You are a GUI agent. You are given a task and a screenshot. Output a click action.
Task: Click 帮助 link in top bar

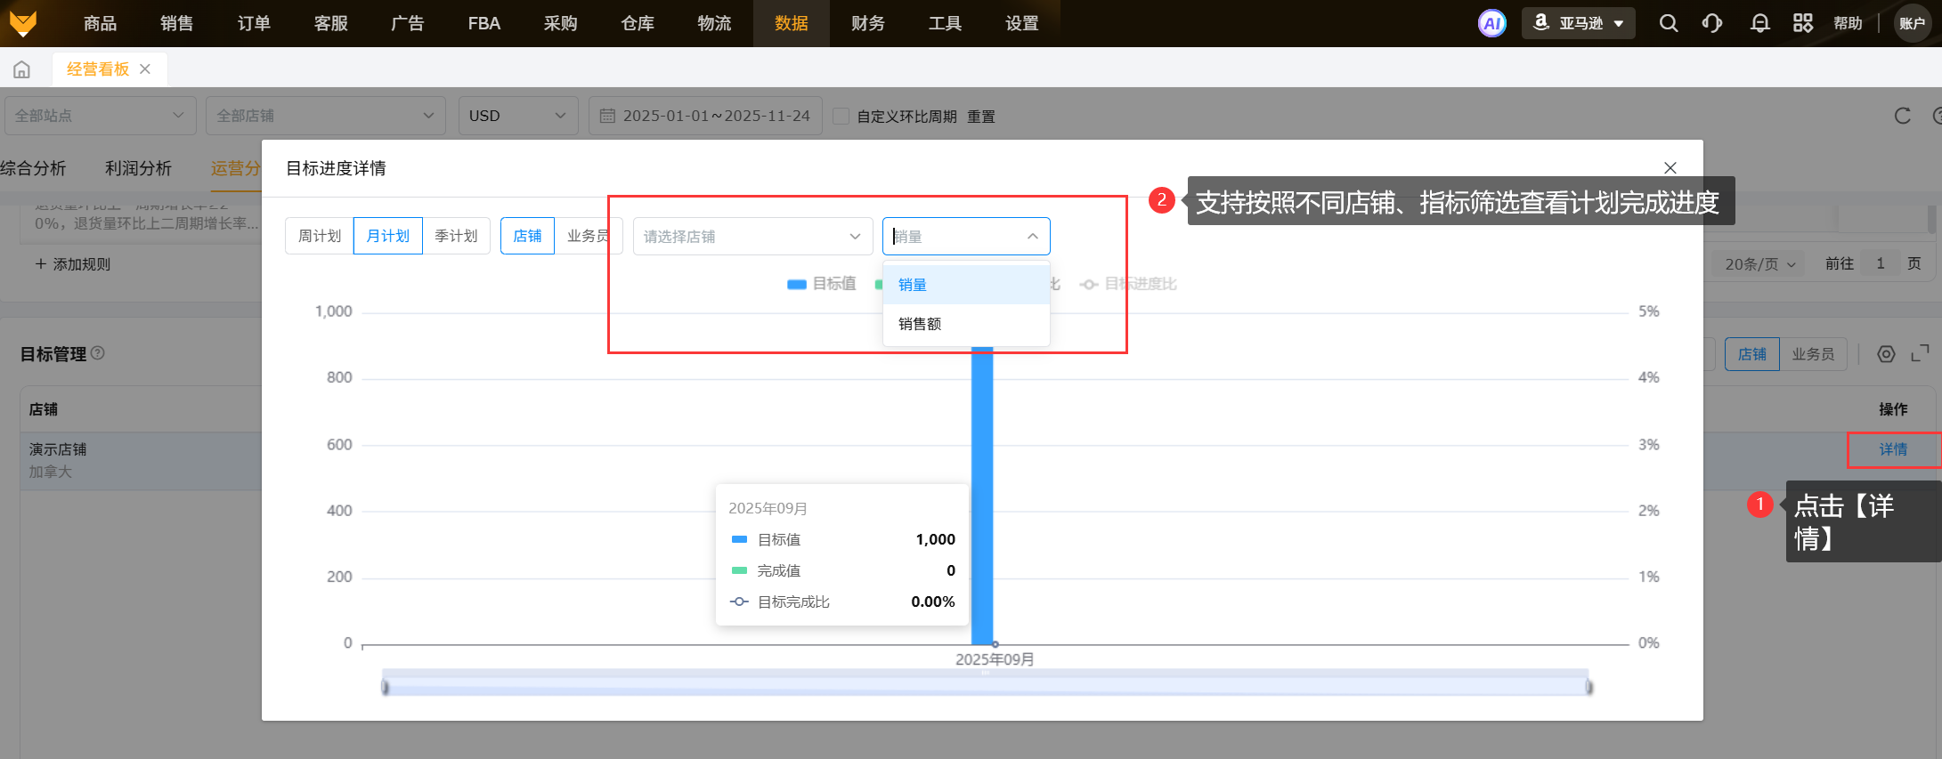pyautogui.click(x=1848, y=23)
